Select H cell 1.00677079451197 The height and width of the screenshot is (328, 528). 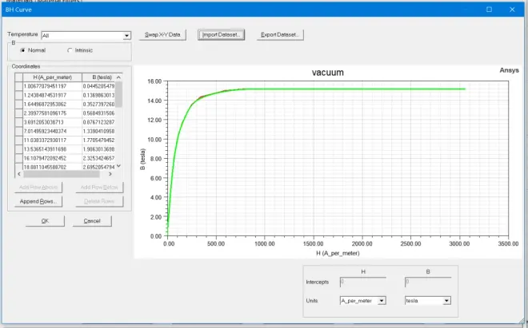(53, 86)
